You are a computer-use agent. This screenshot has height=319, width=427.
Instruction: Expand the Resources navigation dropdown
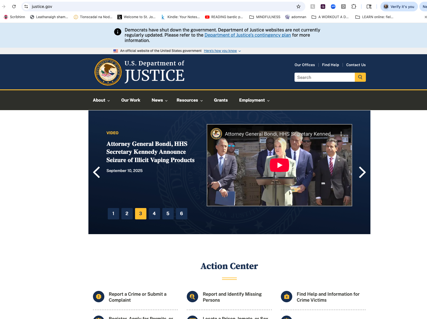point(189,100)
